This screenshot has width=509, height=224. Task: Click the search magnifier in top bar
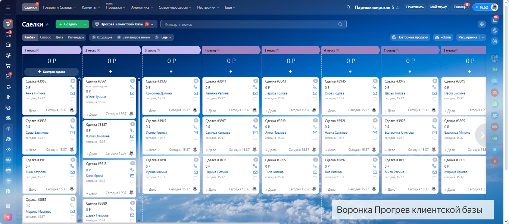[x=349, y=7]
